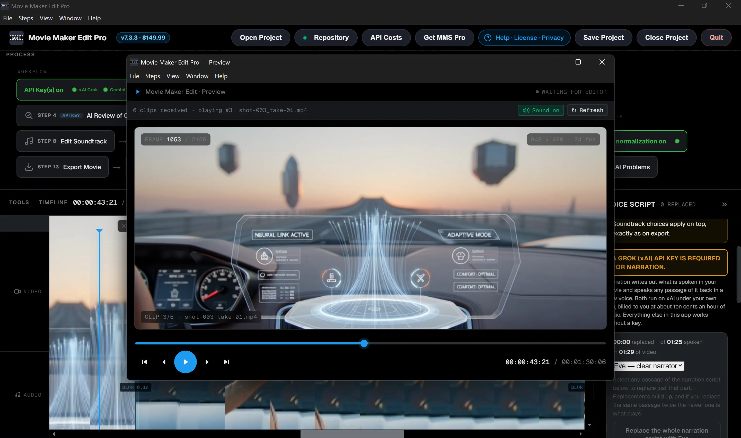
Task: Jump to first clip with skip-back icon
Action: 144,362
